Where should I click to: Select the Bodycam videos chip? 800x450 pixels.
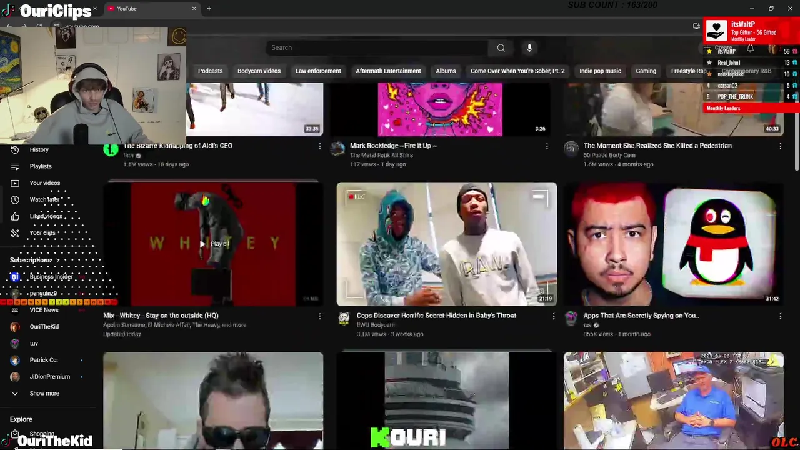coord(259,71)
